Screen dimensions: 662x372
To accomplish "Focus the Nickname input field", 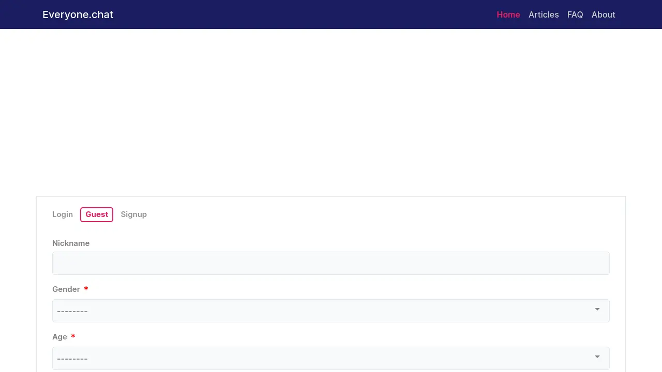I will click(331, 263).
